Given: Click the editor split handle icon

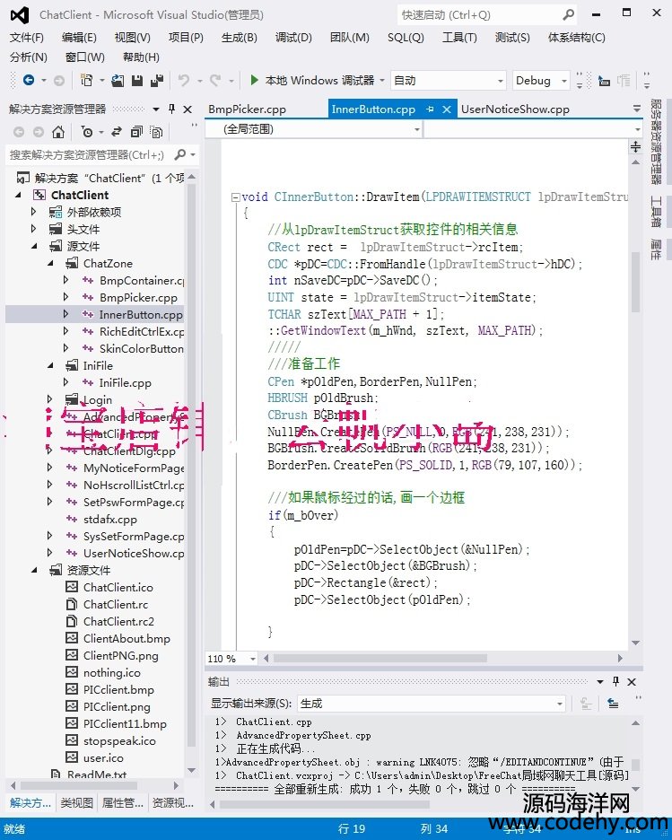Looking at the screenshot, I should 635,147.
